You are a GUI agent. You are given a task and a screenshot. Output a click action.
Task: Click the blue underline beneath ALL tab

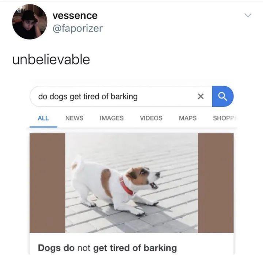pos(43,127)
